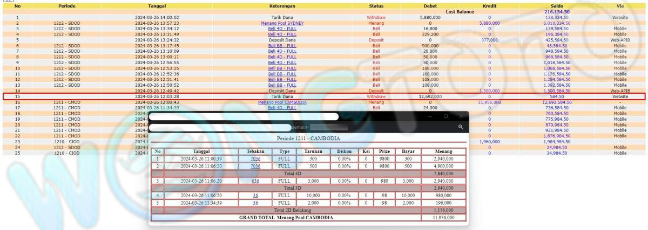Click tebakan 36 in popup row 4
This screenshot has width=648, height=230.
tap(255, 196)
